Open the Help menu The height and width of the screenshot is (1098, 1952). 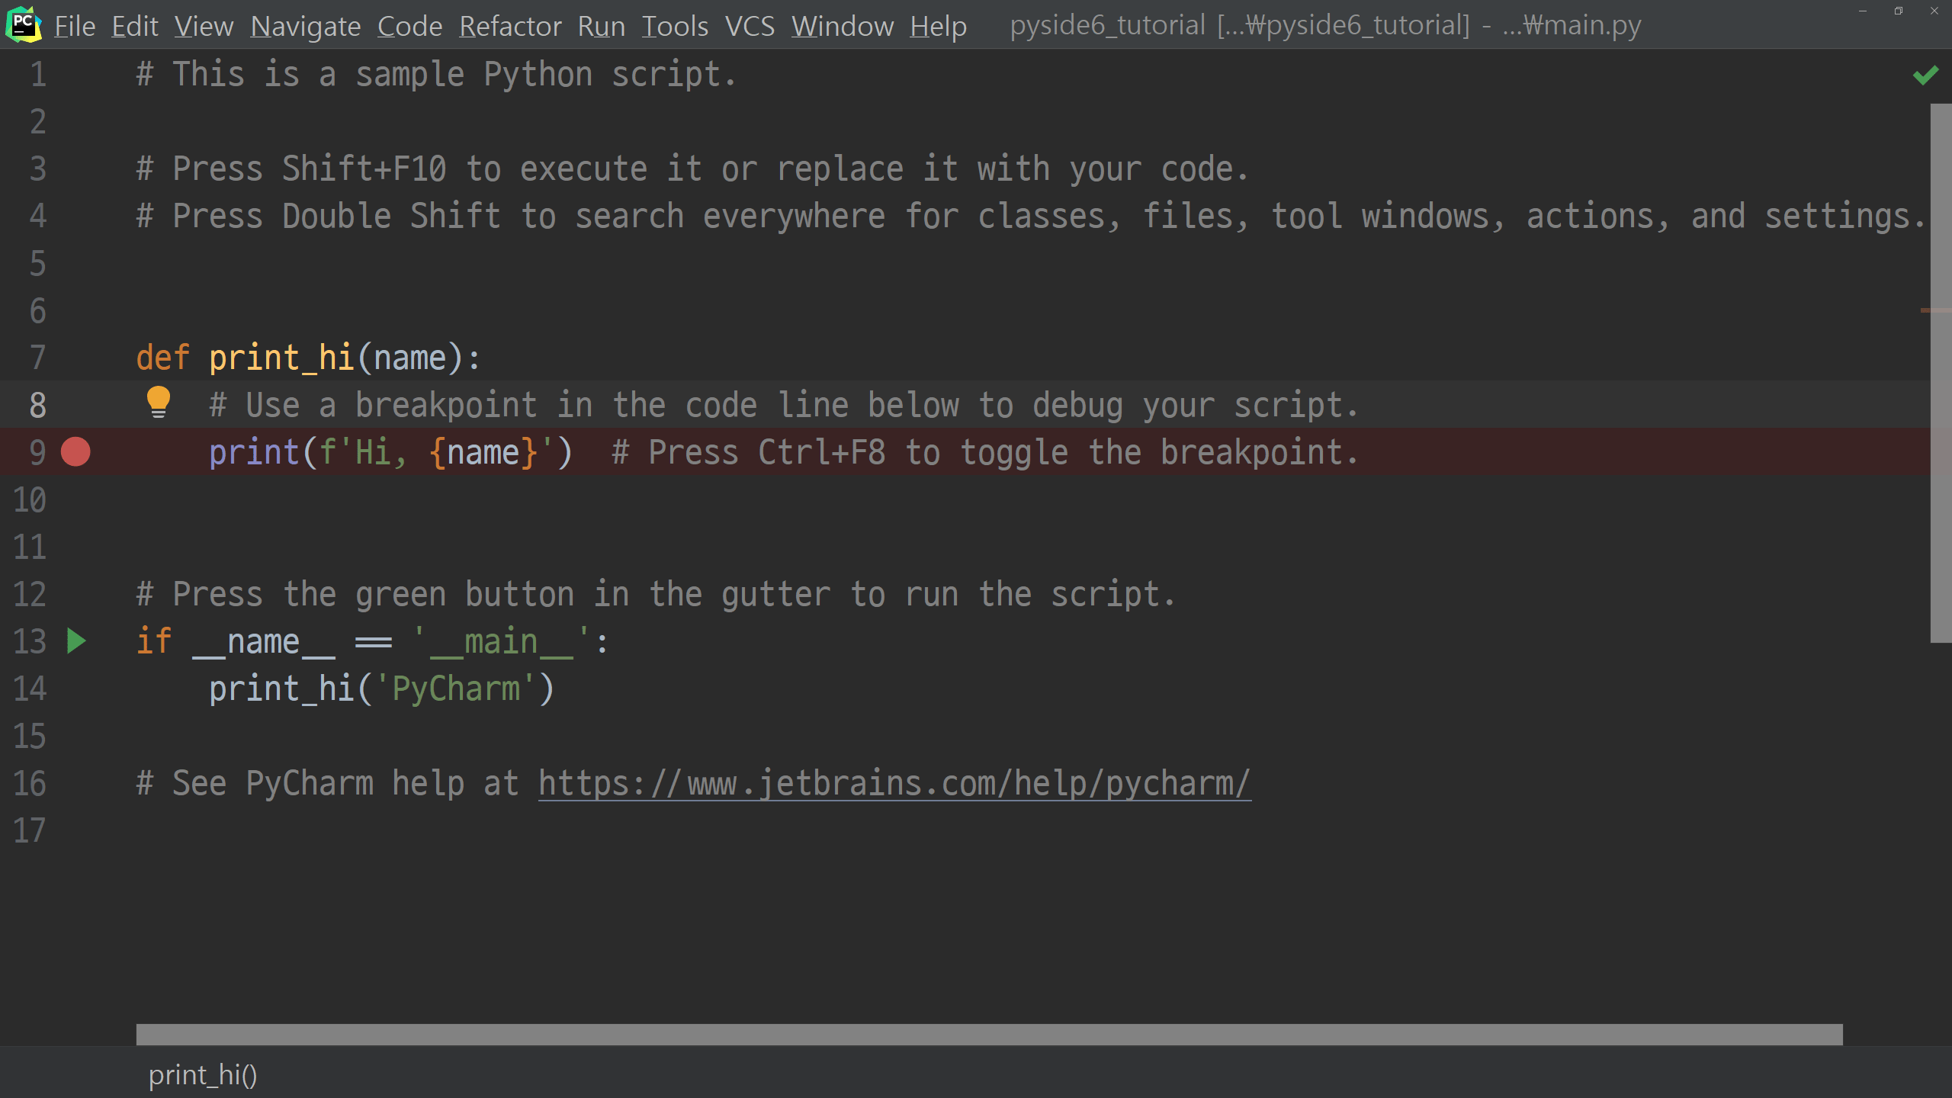click(x=938, y=26)
